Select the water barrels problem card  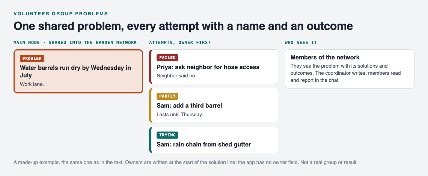(78, 71)
